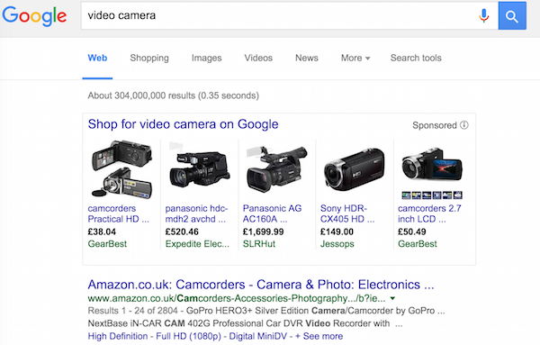
Task: Click the £38.04 price
Action: (x=102, y=232)
